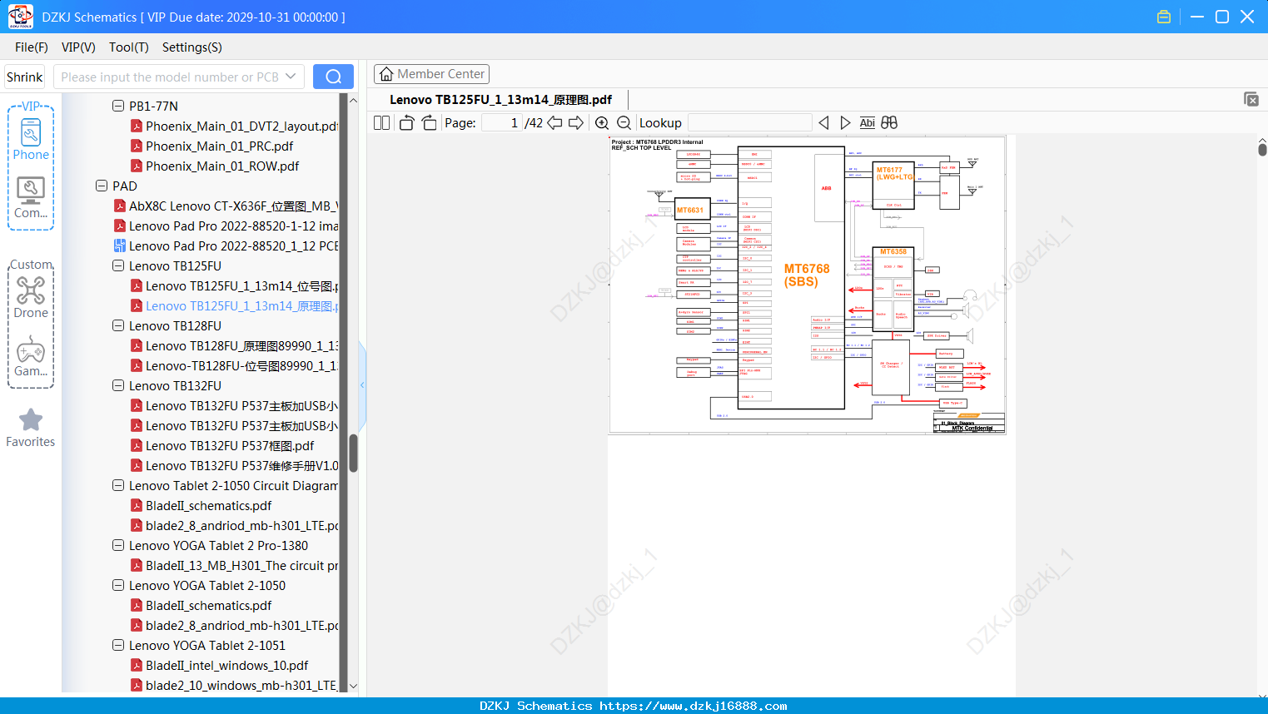This screenshot has height=714, width=1268.
Task: Open Phoenix_Main_01_PRC.pdf
Action: click(x=211, y=146)
